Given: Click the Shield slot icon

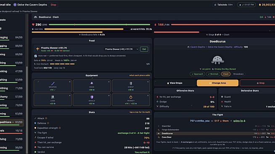Looking at the screenshot, I should pos(92,97).
